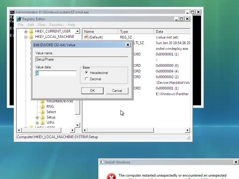Click values pane scroll left arrow
Viewport: 239px width, 179px height.
click(85, 130)
